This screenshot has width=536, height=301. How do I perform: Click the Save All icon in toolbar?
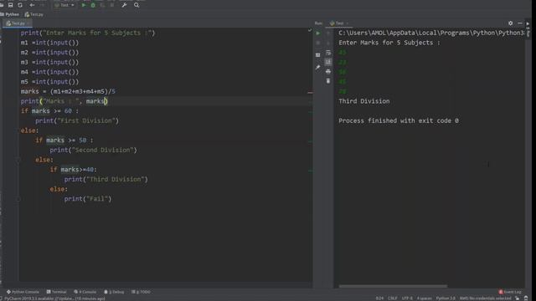coord(11,5)
